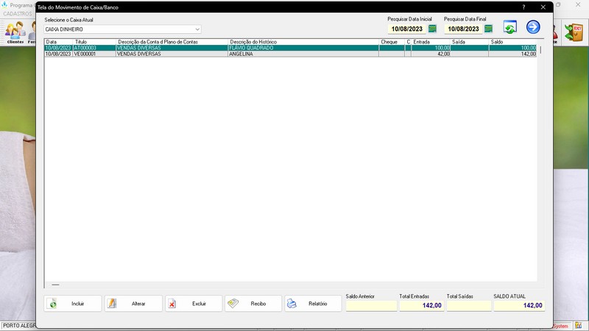Viewport: 589px width, 331px height.
Task: Click the FLAVIO QUADRADO history cell
Action: pyautogui.click(x=303, y=48)
